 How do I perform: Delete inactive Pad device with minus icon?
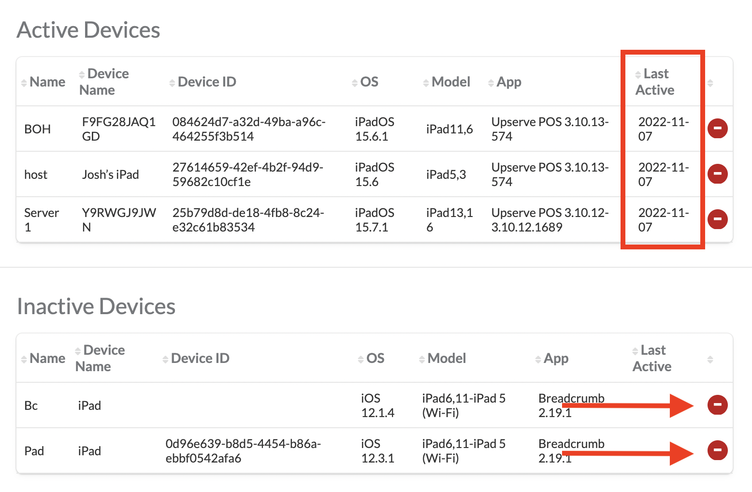click(717, 450)
